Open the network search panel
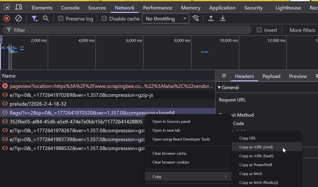The width and height of the screenshot is (318, 187). [46, 18]
